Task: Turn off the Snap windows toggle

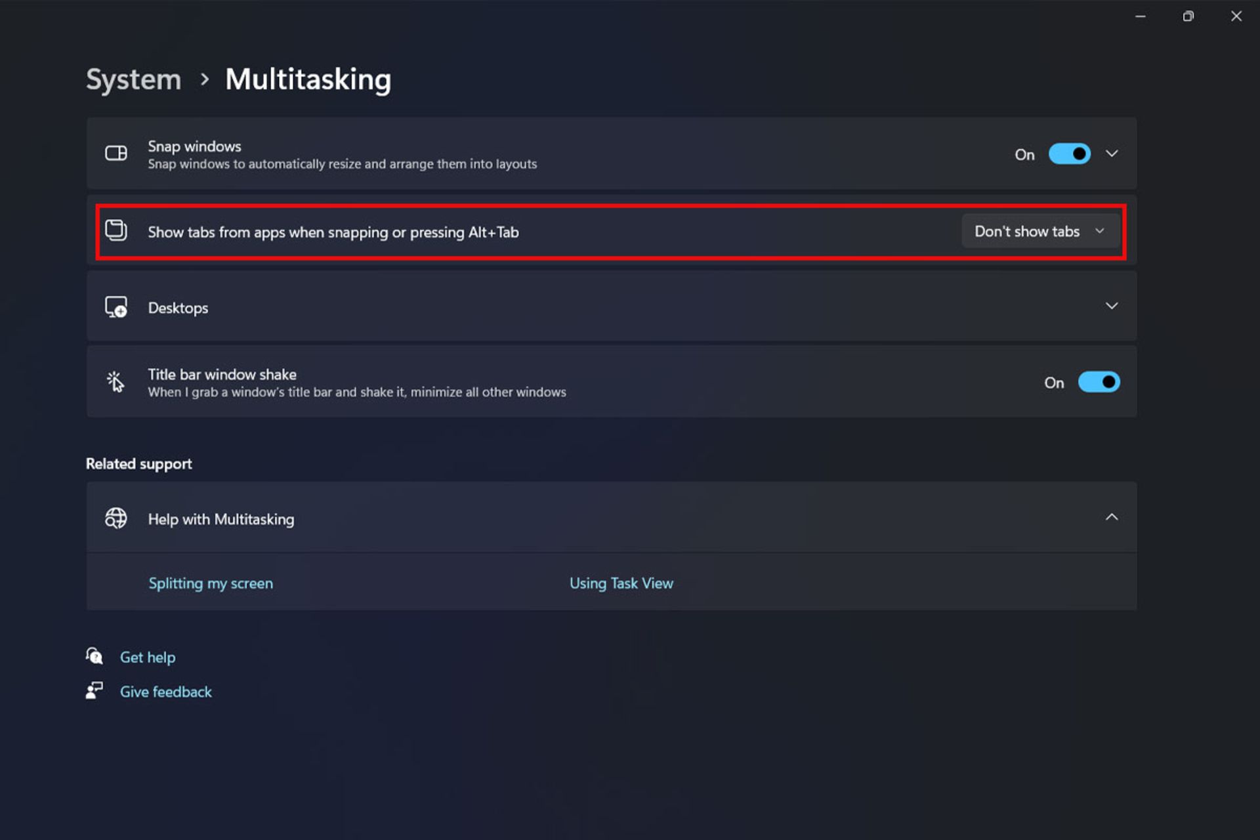Action: point(1069,154)
